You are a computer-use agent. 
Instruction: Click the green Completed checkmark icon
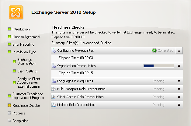tap(154, 51)
